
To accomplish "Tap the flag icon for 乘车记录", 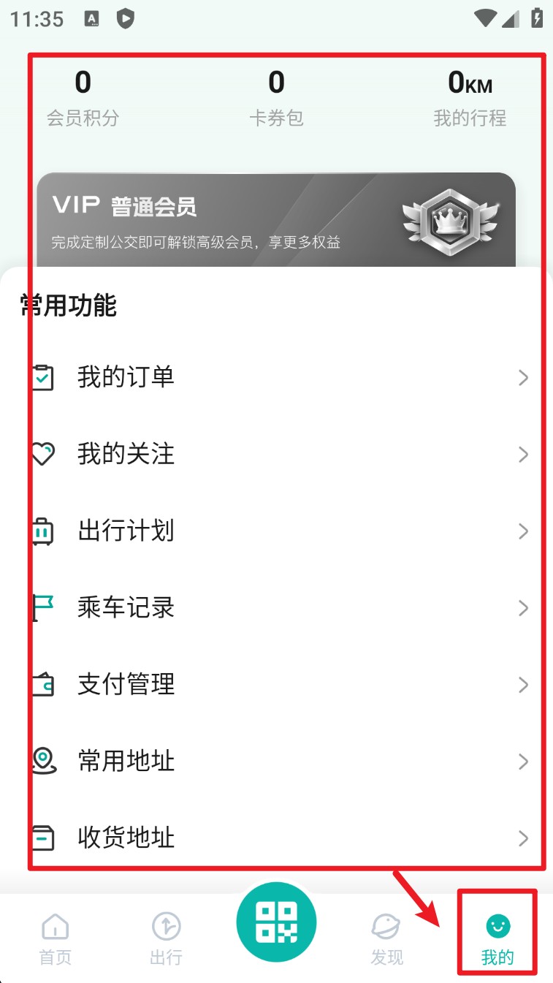I will coord(44,608).
